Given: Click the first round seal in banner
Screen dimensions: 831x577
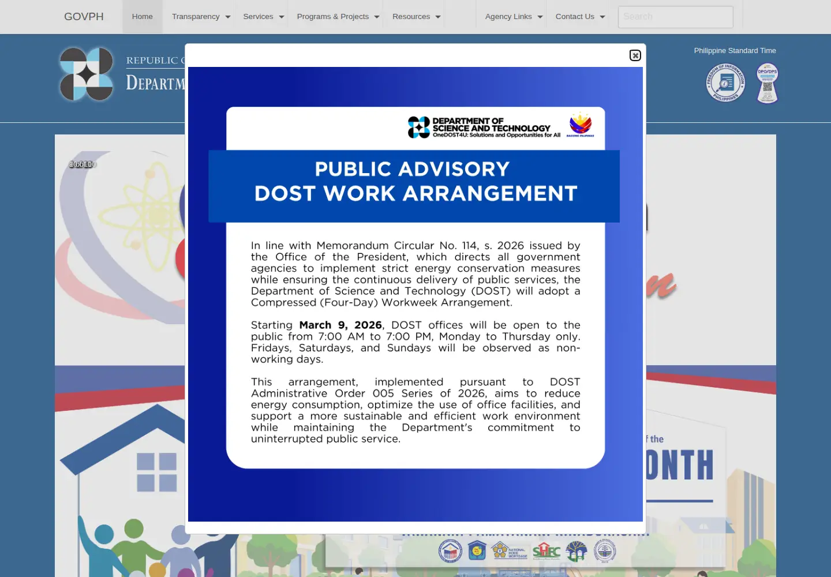Looking at the screenshot, I should tap(450, 551).
